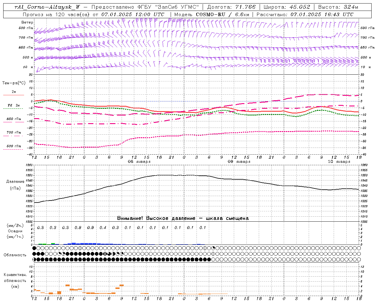Click the 10 м wind level label on the left
This screenshot has width=376, height=301.
tap(28, 67)
